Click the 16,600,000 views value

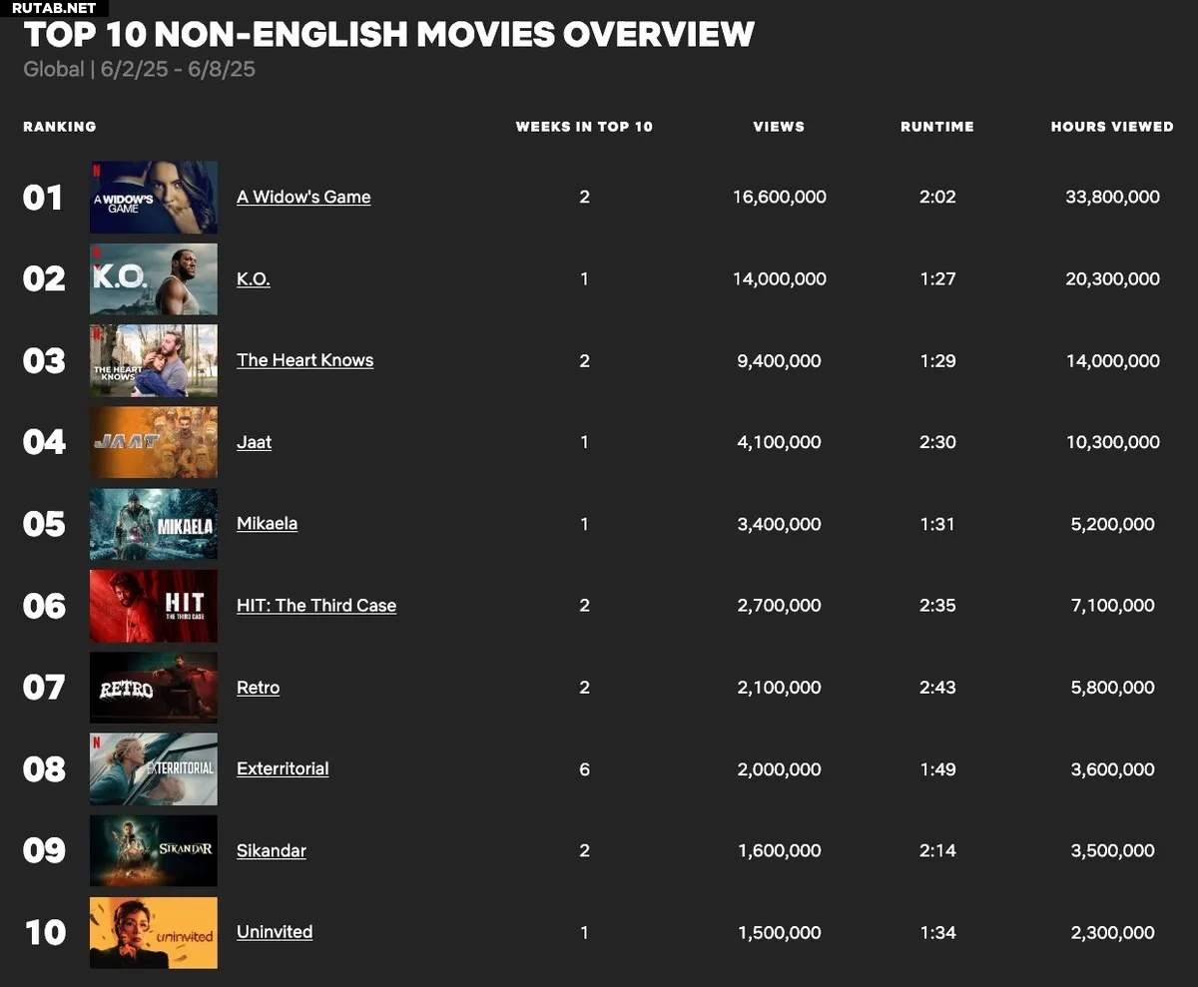coord(780,197)
